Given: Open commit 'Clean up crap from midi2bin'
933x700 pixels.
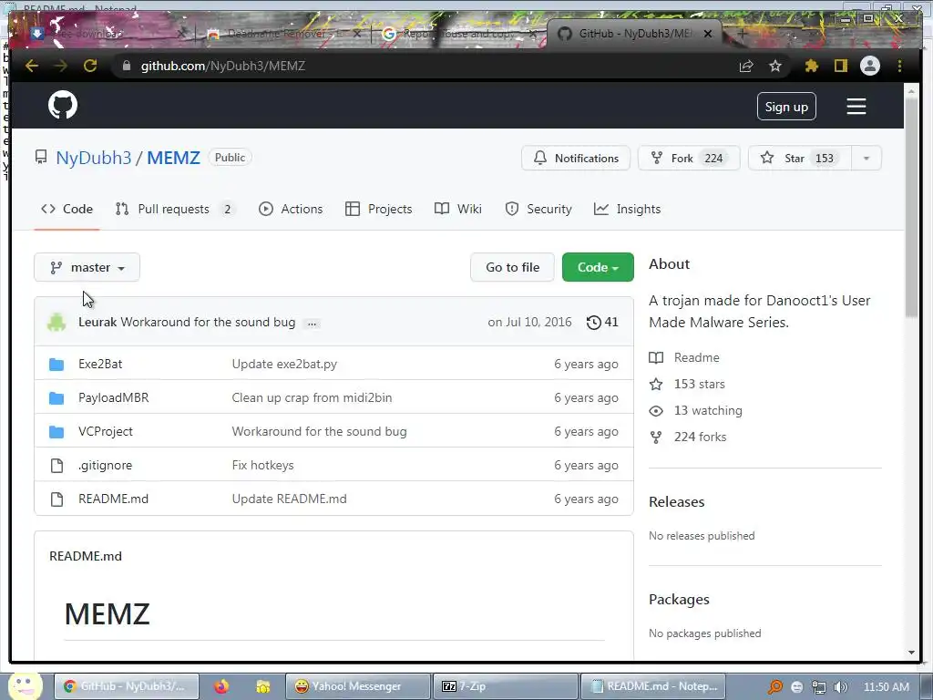Looking at the screenshot, I should pyautogui.click(x=312, y=398).
